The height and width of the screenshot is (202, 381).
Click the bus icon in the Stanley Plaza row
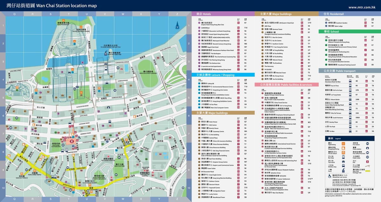coord(350,122)
